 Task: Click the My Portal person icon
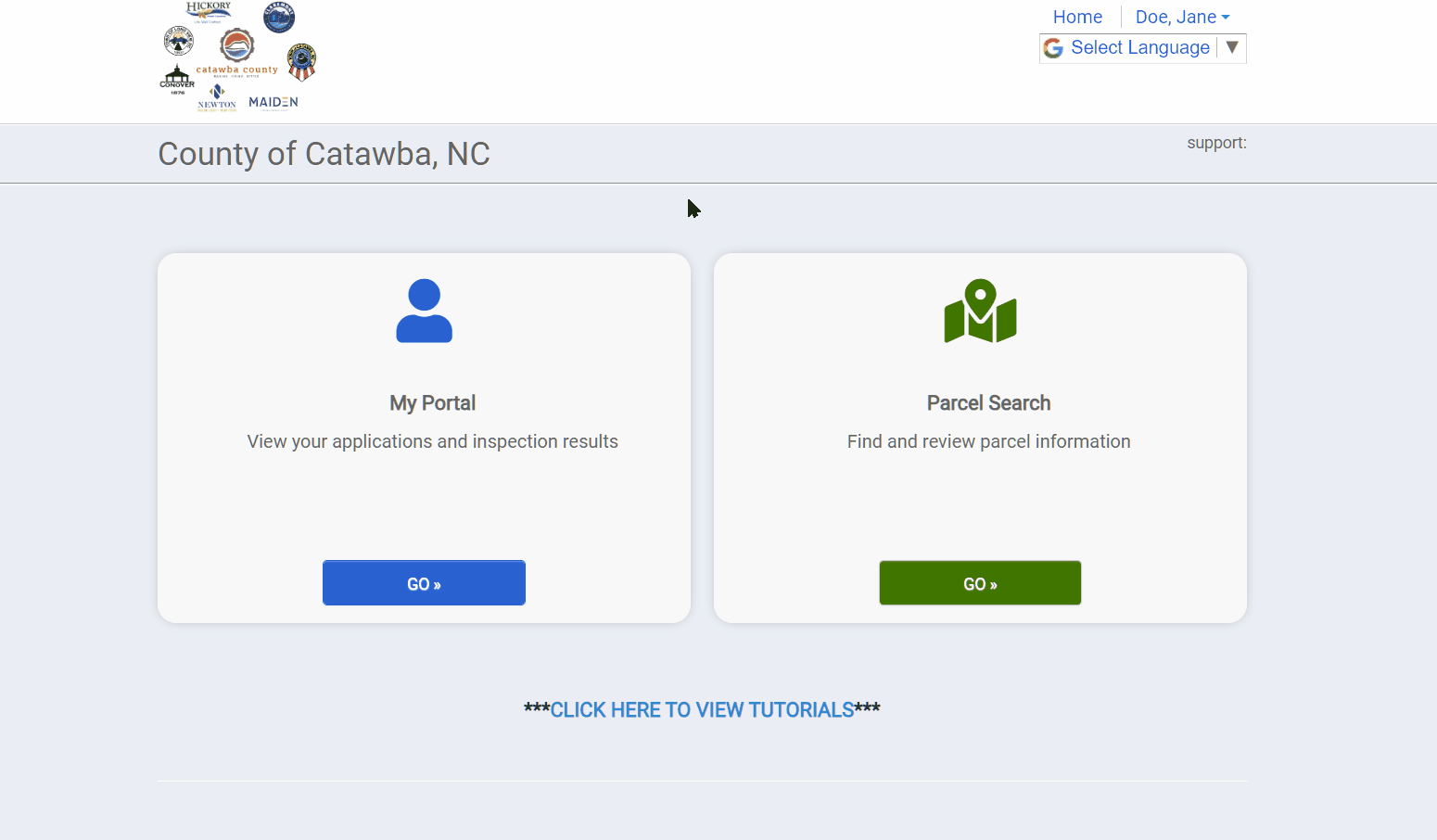pyautogui.click(x=424, y=311)
